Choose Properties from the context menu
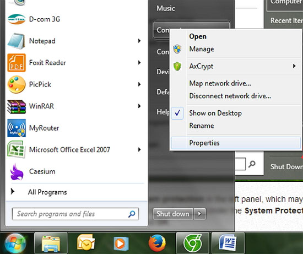 pyautogui.click(x=235, y=143)
